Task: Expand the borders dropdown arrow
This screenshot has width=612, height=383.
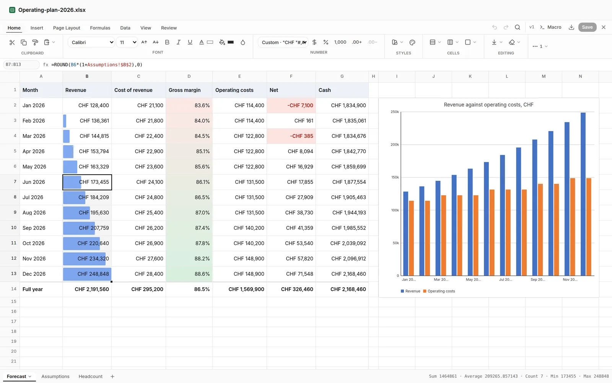Action: [475, 43]
